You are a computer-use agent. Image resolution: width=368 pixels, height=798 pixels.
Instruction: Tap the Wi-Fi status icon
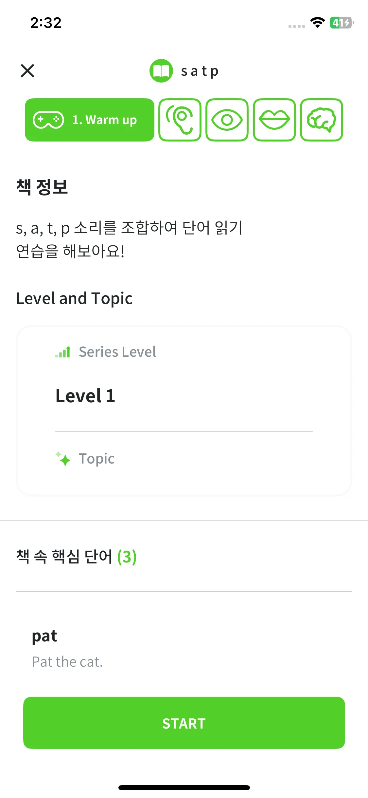coord(317,23)
